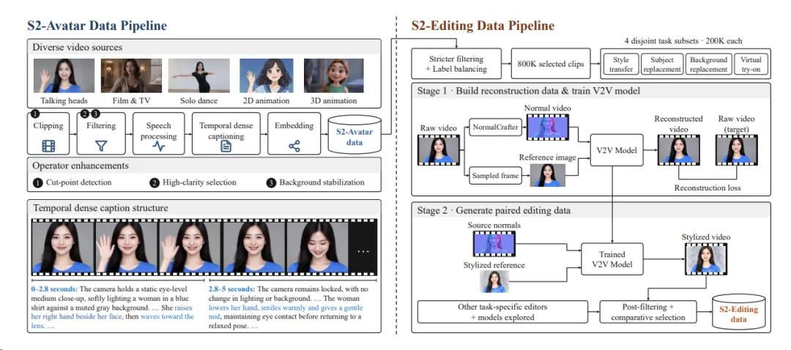Click the Source normals thumbnail
791x350 pixels.
tap(494, 244)
